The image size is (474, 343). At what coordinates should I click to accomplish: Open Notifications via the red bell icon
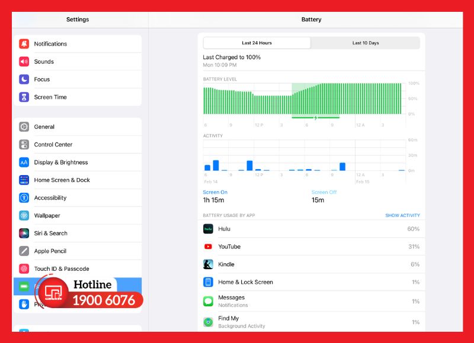tap(24, 44)
